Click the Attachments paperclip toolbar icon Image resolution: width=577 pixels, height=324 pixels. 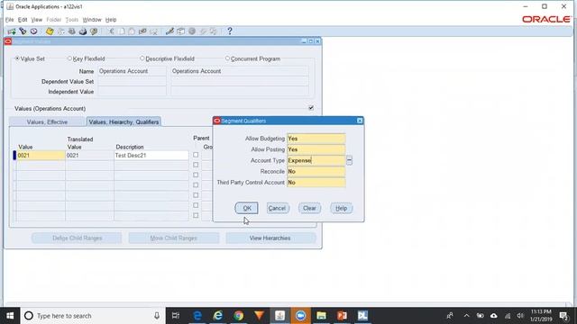(x=203, y=31)
